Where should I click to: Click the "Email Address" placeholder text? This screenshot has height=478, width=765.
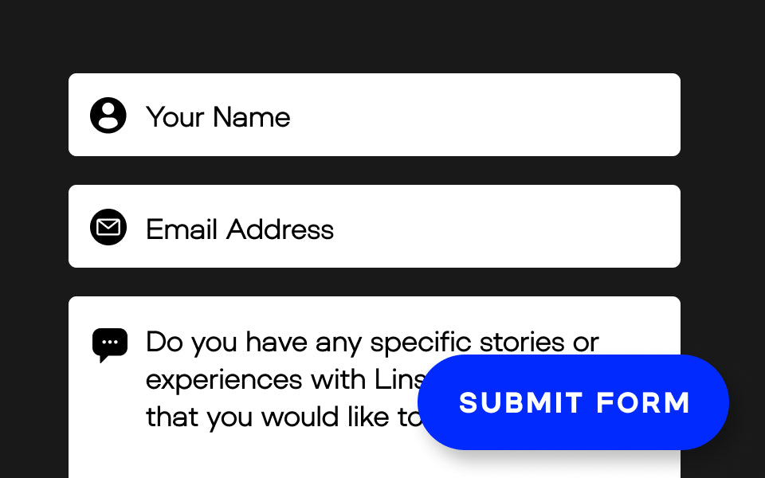tap(239, 229)
